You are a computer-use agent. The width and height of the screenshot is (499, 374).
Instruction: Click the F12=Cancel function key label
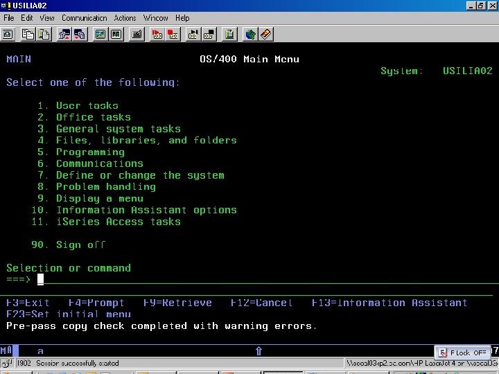point(261,303)
